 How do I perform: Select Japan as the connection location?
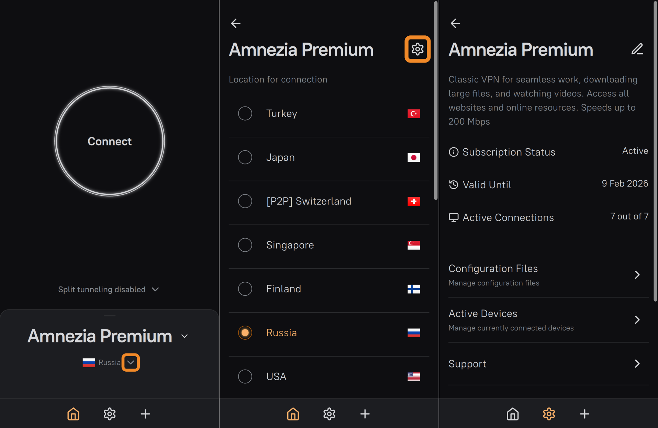pos(245,157)
